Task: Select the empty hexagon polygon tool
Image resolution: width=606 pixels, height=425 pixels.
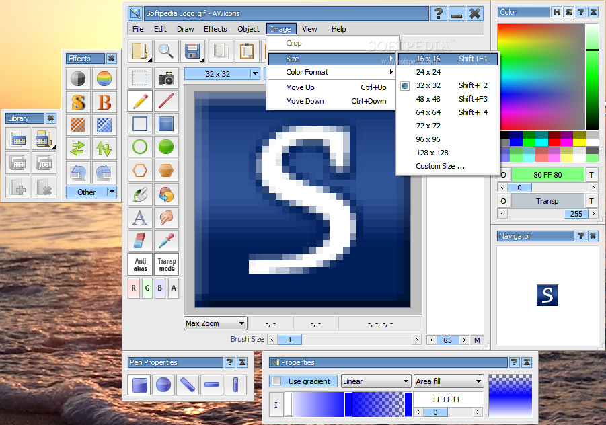Action: click(140, 170)
